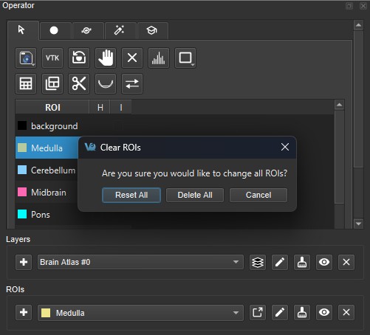The height and width of the screenshot is (335, 370).
Task: Click the broom clear icon in ROIs row
Action: pyautogui.click(x=302, y=313)
